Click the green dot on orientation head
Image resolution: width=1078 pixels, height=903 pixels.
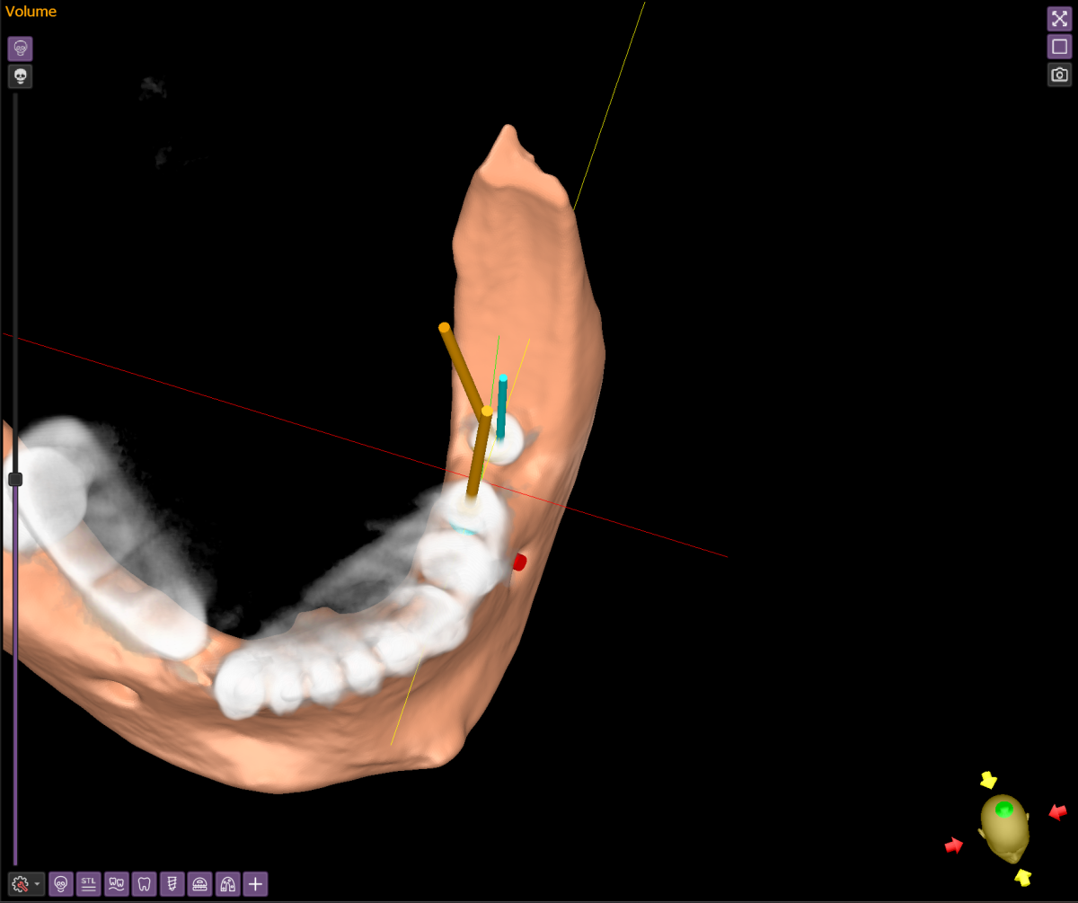[x=1003, y=809]
